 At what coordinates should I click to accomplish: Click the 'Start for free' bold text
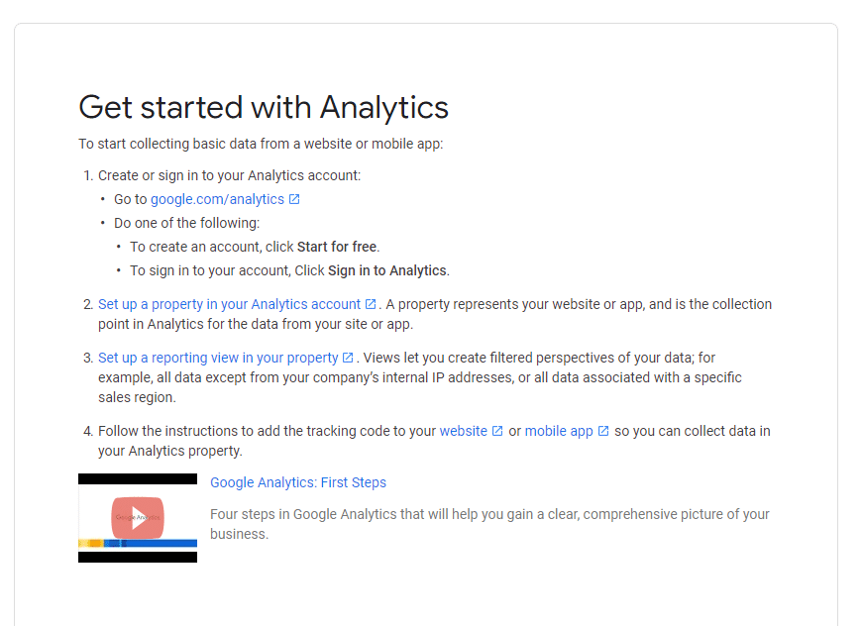337,247
